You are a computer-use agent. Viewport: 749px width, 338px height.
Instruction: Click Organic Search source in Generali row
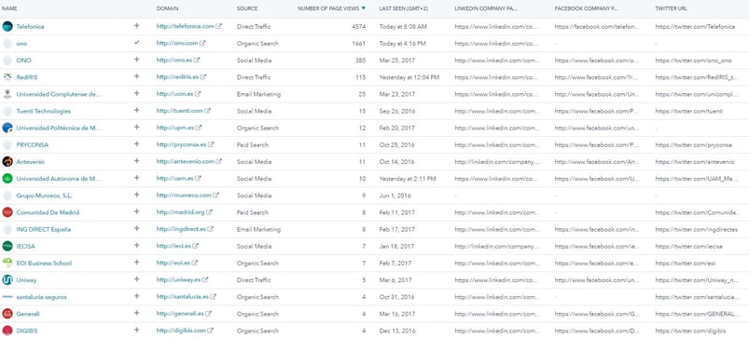(257, 314)
